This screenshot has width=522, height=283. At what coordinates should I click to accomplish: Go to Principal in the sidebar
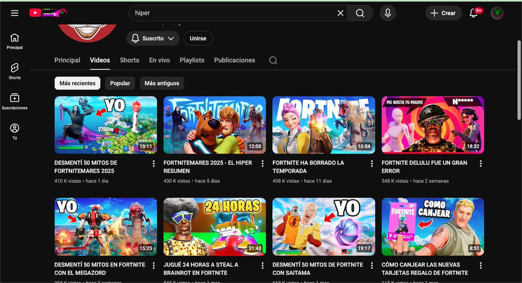(15, 41)
